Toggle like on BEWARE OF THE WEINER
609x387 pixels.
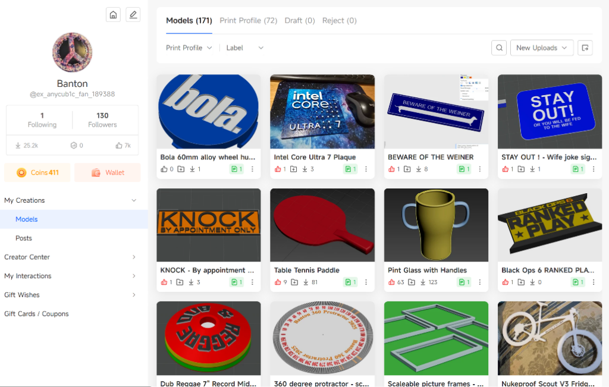click(391, 169)
